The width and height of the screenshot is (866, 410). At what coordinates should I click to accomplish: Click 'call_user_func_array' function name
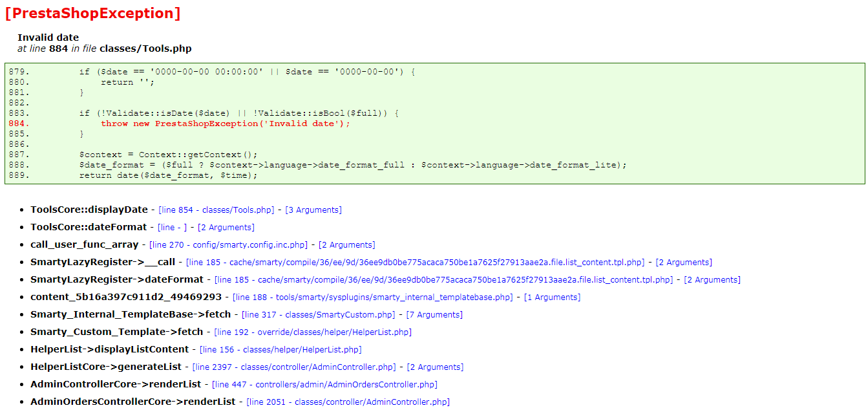[x=84, y=245]
